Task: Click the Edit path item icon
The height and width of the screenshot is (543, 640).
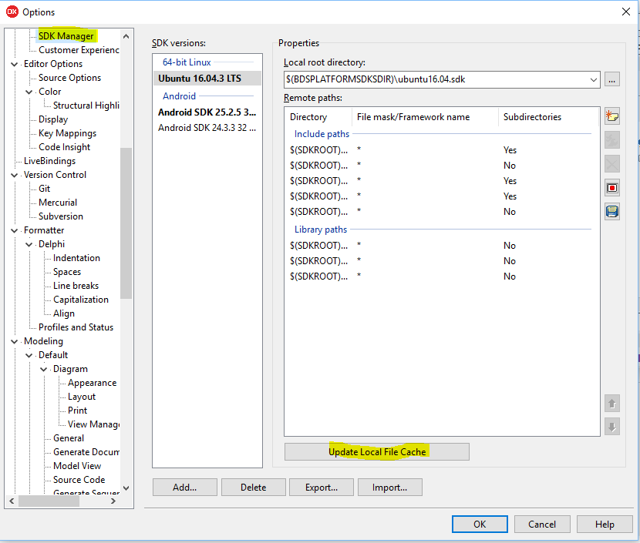Action: [x=611, y=140]
